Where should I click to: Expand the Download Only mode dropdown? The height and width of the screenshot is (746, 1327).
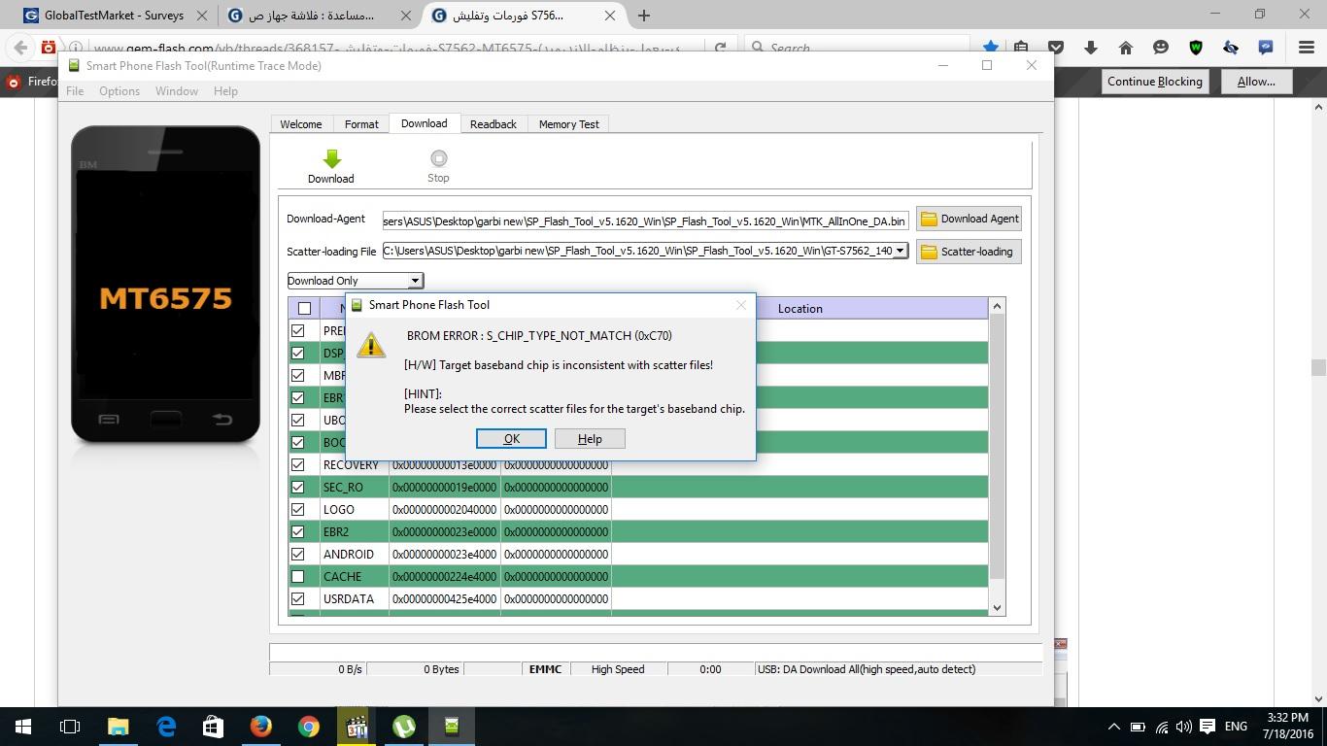click(415, 281)
